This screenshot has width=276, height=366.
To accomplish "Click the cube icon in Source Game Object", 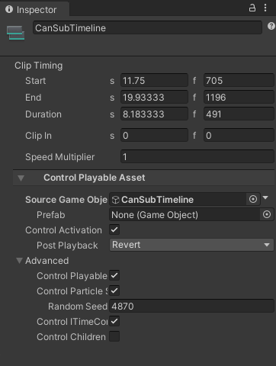I will (115, 200).
